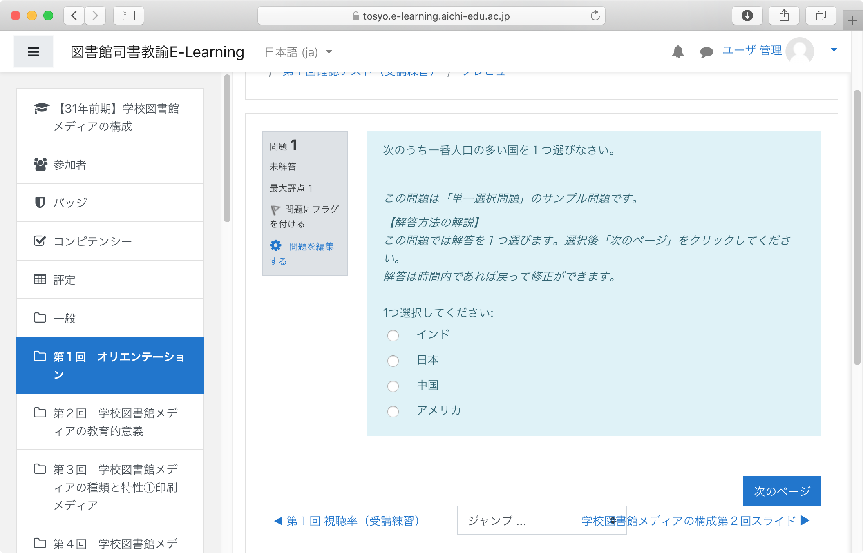
Task: Open the 一般 section
Action: 110,318
